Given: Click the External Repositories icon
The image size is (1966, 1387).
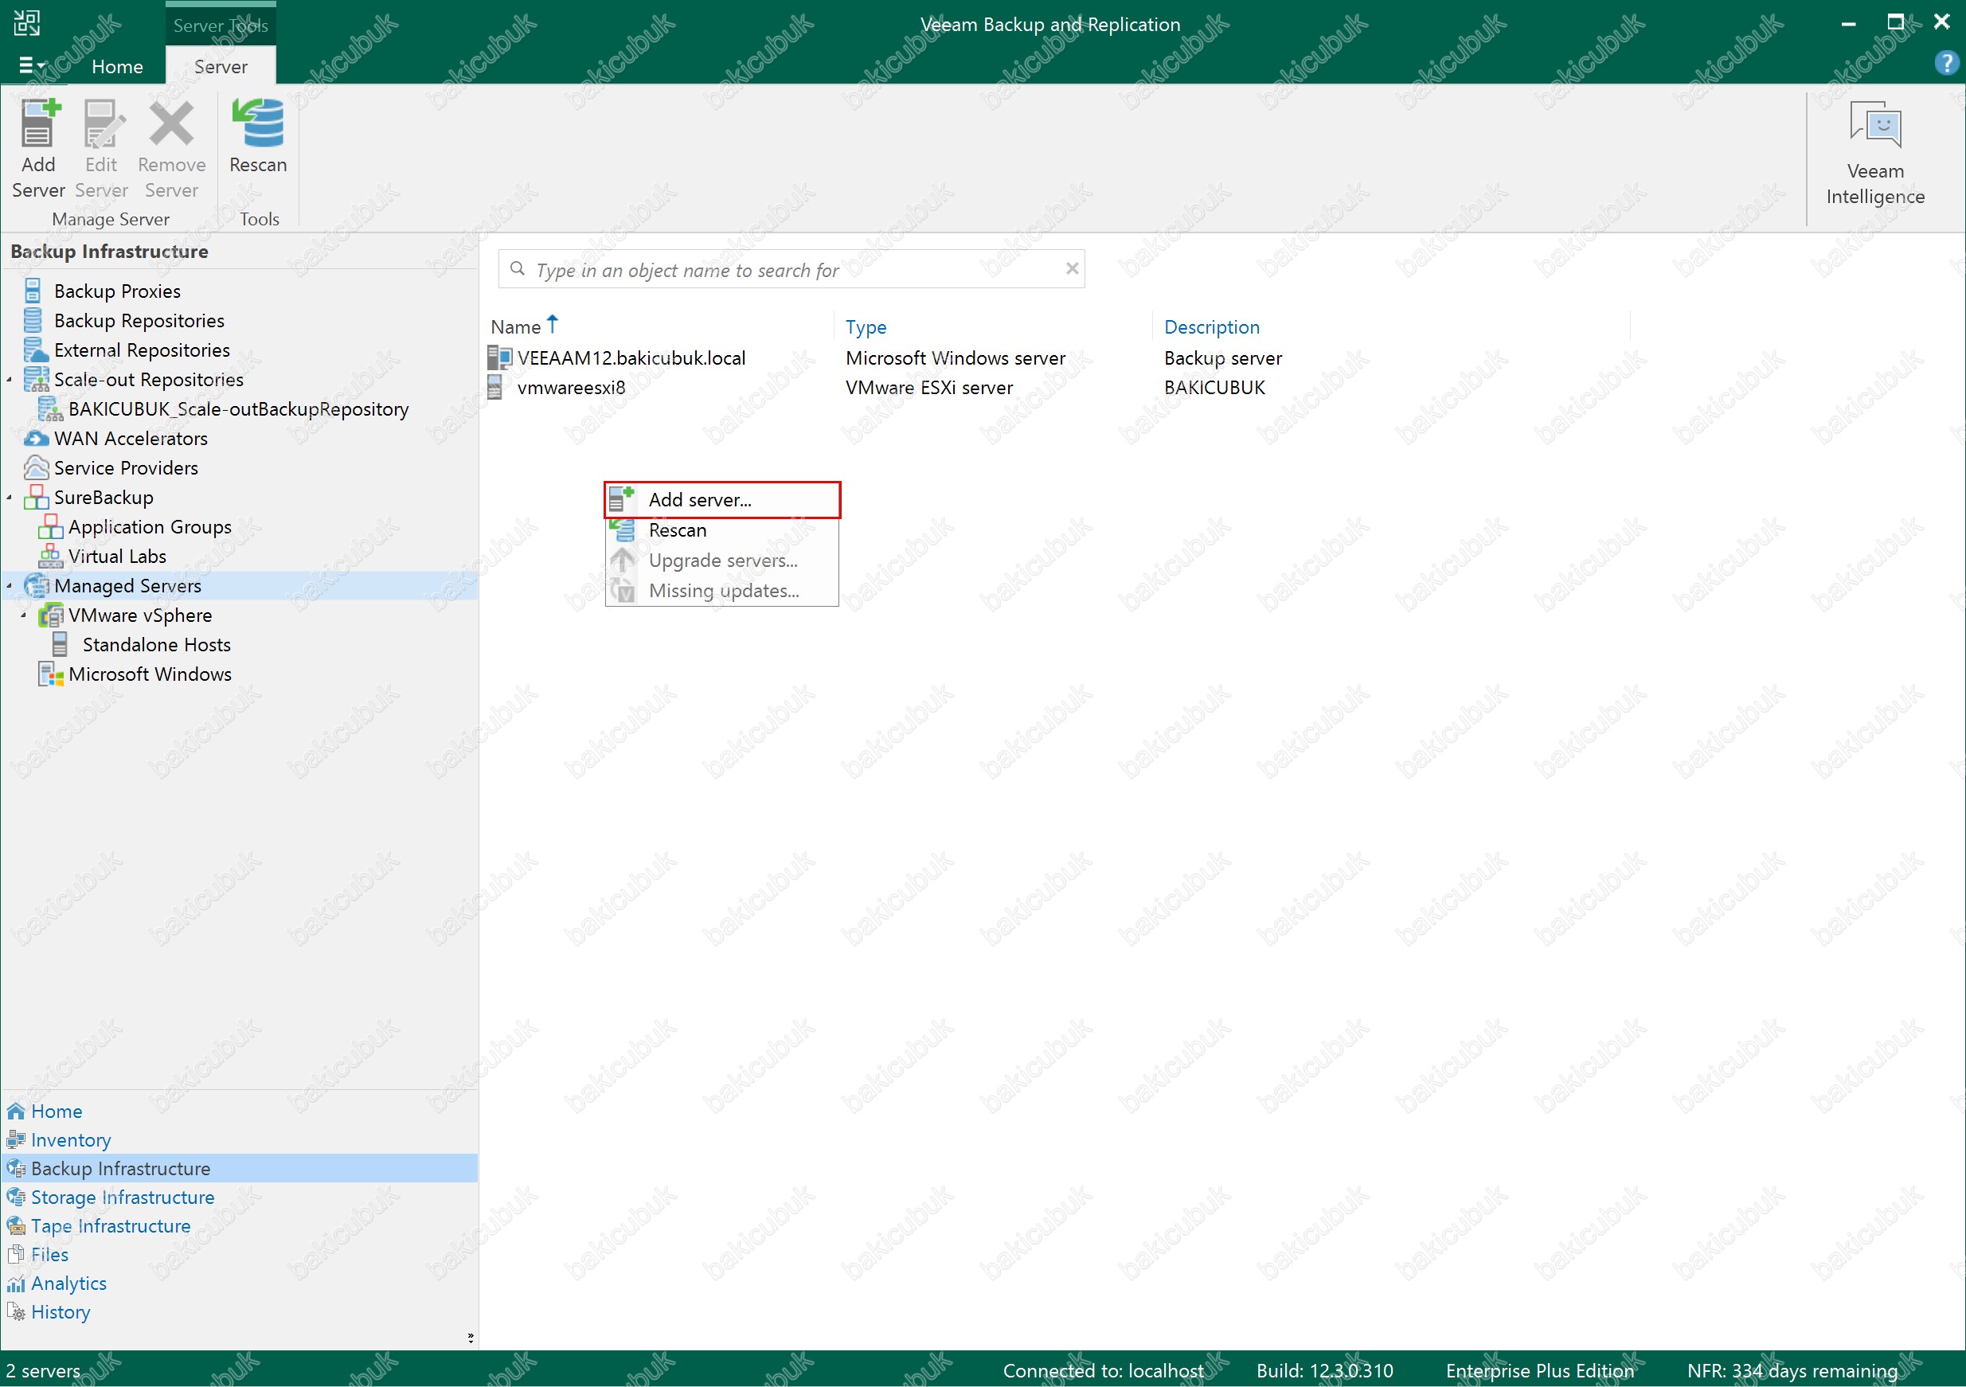Looking at the screenshot, I should tap(35, 350).
